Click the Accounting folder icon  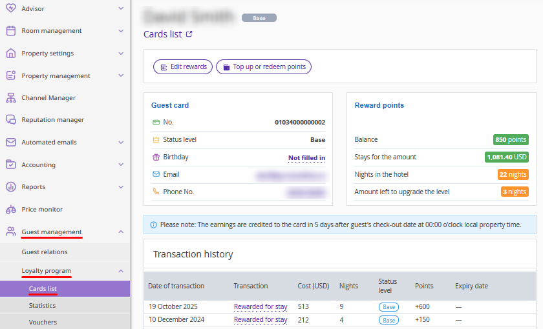click(10, 164)
